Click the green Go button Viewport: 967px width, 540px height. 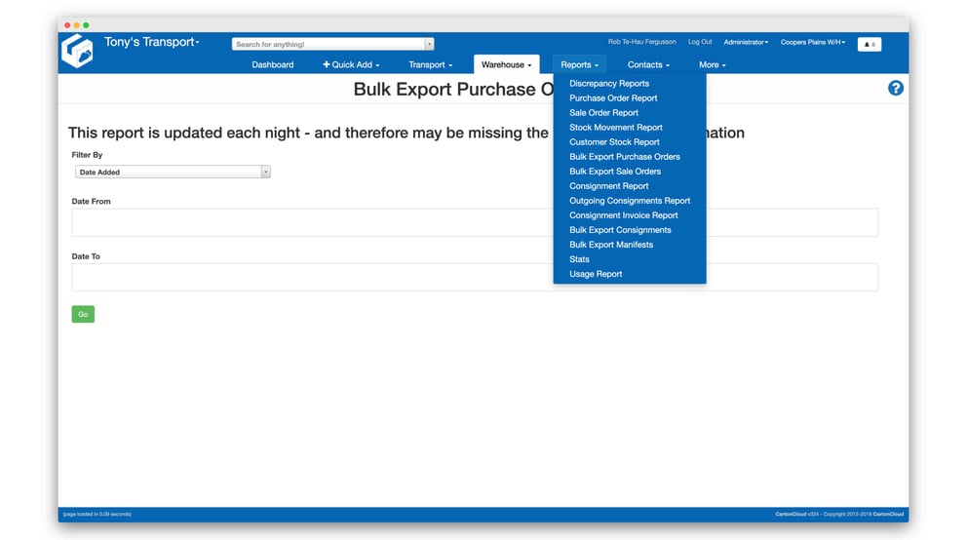83,315
